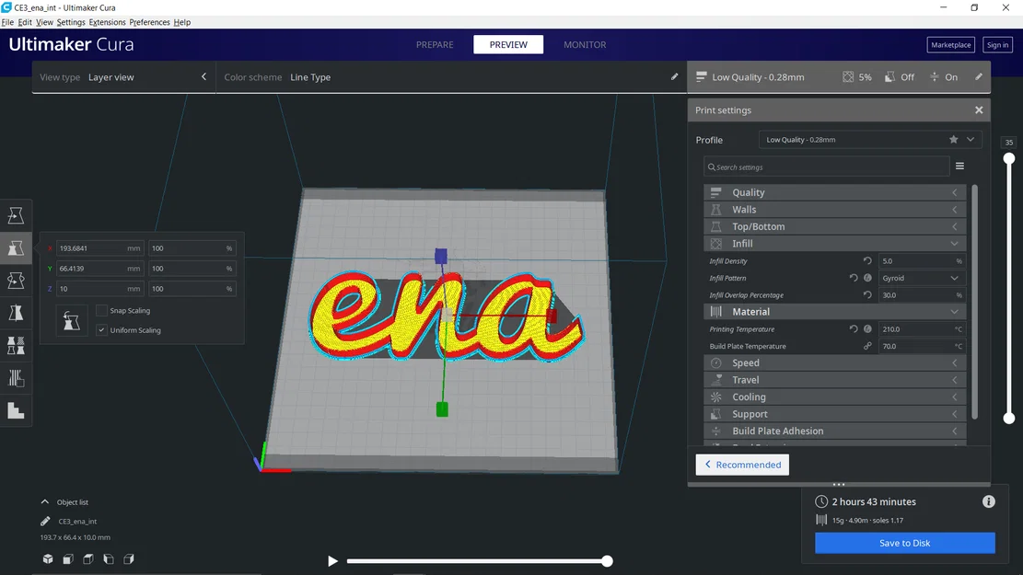The height and width of the screenshot is (575, 1023).
Task: Click the bottom layer slider handle
Action: click(1008, 418)
